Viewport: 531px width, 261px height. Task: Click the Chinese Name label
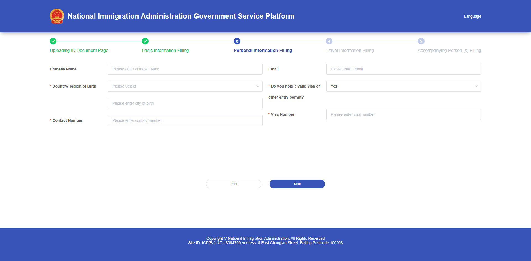point(63,69)
